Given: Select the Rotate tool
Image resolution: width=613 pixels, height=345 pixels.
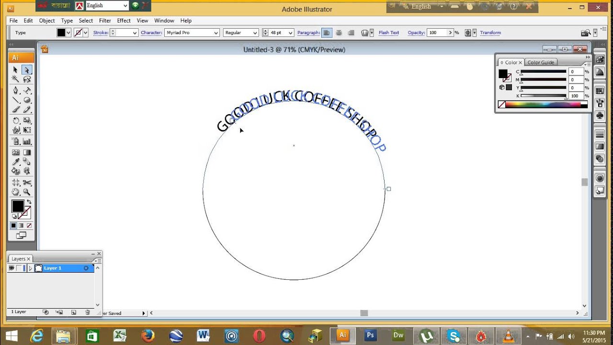Looking at the screenshot, I should tap(15, 121).
